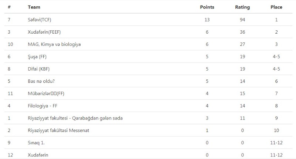Click rating value 94 for Səfəvi
This screenshot has height=159, width=296.
click(x=242, y=20)
